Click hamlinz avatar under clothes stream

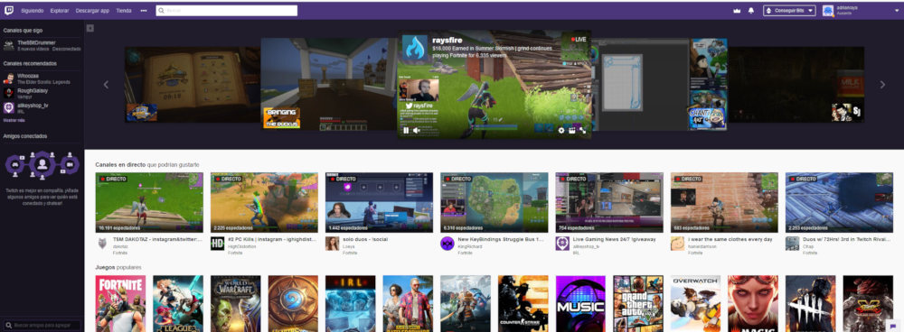(x=677, y=244)
